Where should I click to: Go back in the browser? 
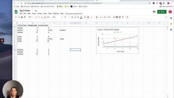(15, 3)
